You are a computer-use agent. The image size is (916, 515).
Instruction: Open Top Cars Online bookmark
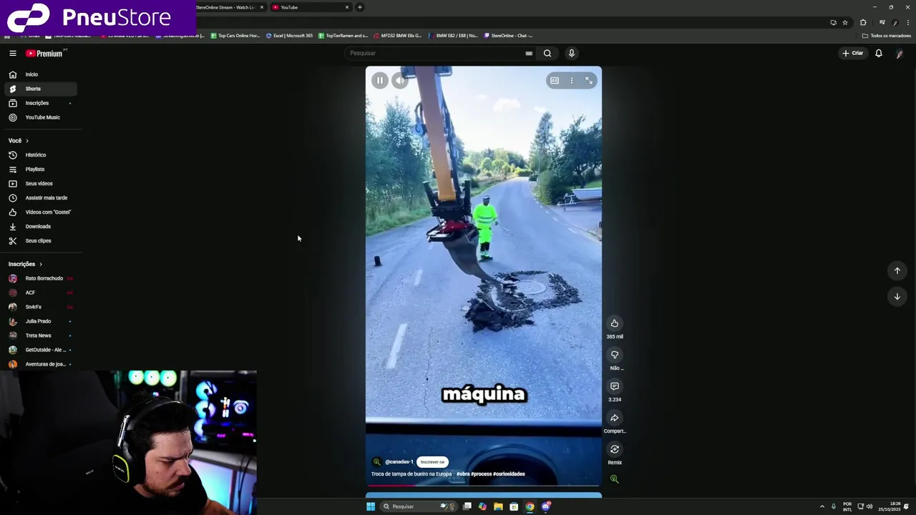tap(235, 36)
